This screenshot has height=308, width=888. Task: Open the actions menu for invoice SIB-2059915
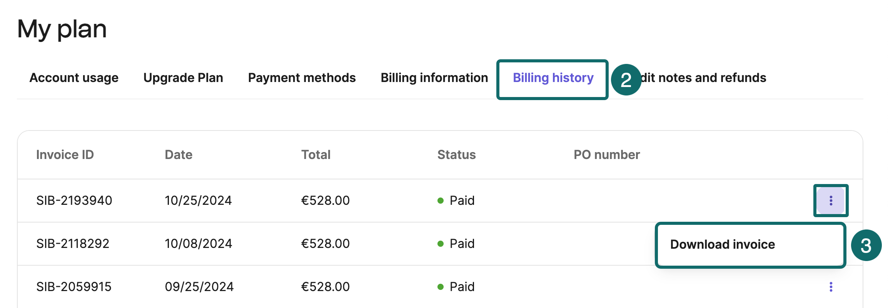tap(831, 286)
